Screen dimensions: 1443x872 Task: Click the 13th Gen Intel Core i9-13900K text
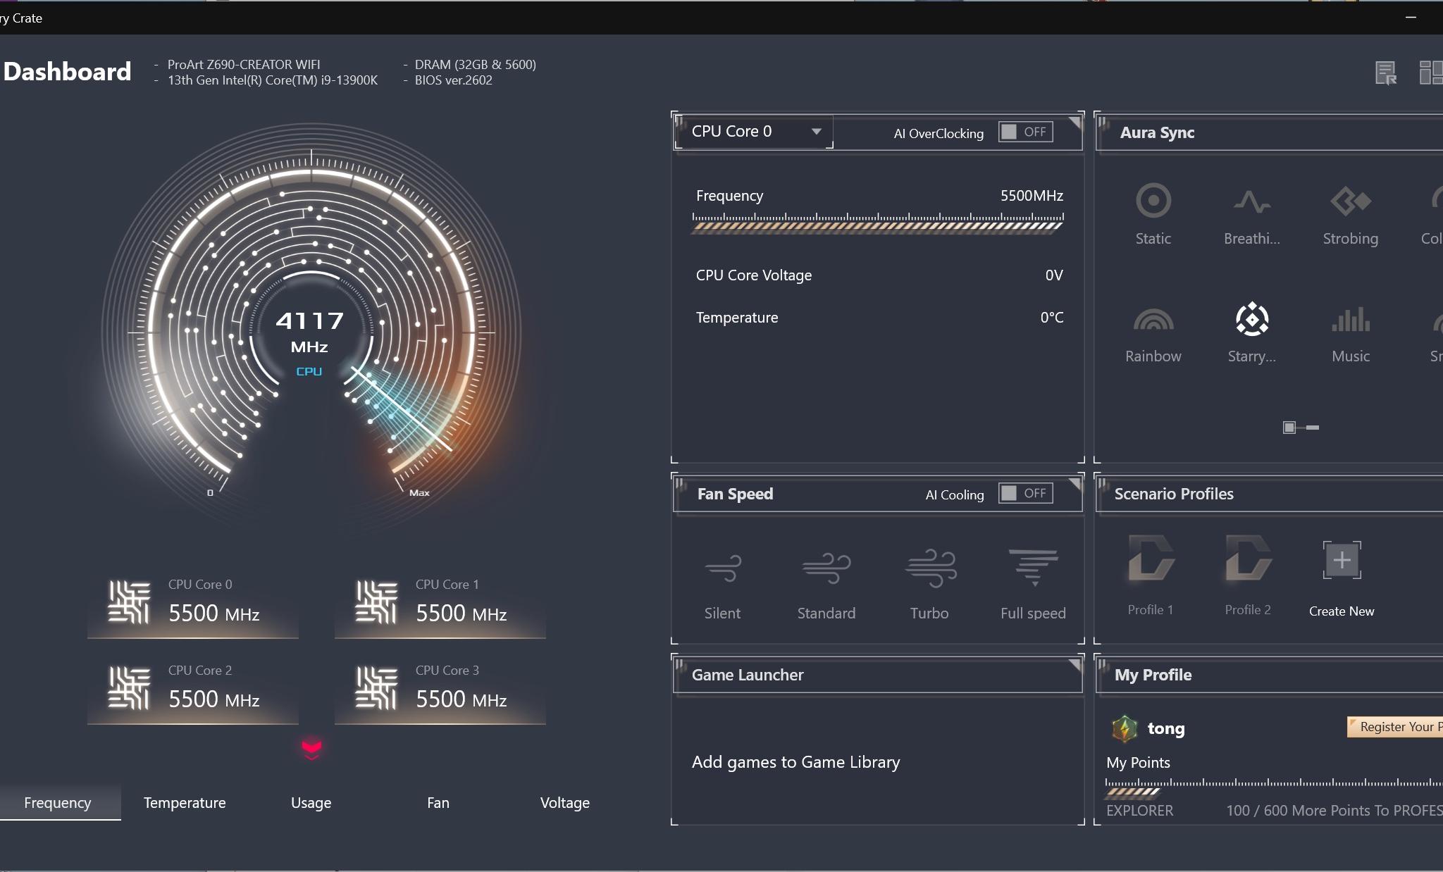272,80
